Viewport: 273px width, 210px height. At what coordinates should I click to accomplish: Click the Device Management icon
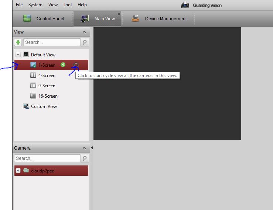click(x=135, y=18)
